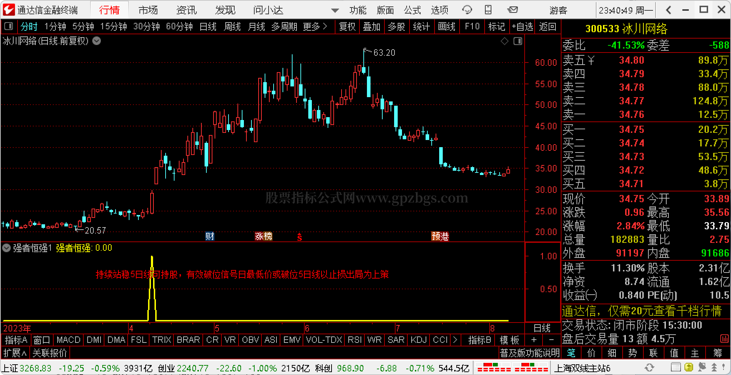The height and width of the screenshot is (375, 731).
Task: Select the 周线 weekly period
Action: (x=232, y=26)
